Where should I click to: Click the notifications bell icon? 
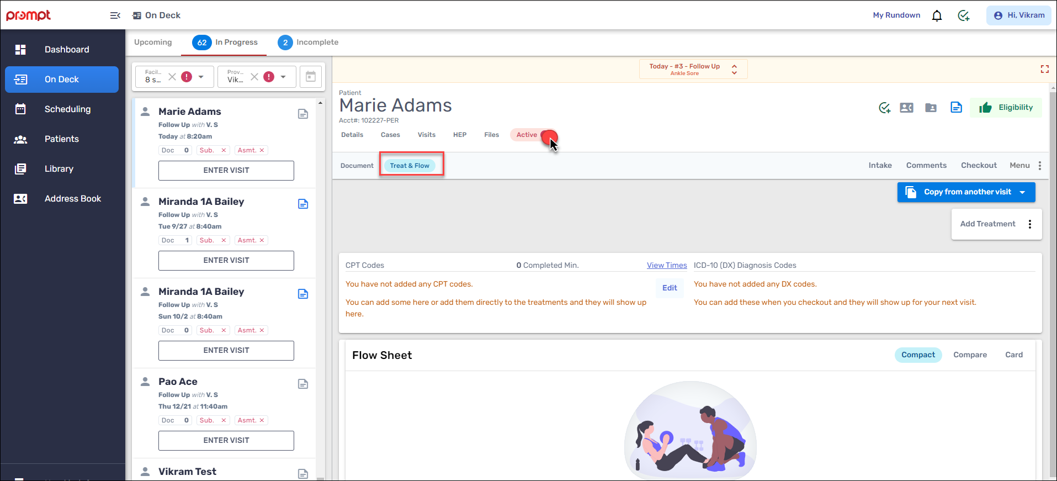point(937,15)
